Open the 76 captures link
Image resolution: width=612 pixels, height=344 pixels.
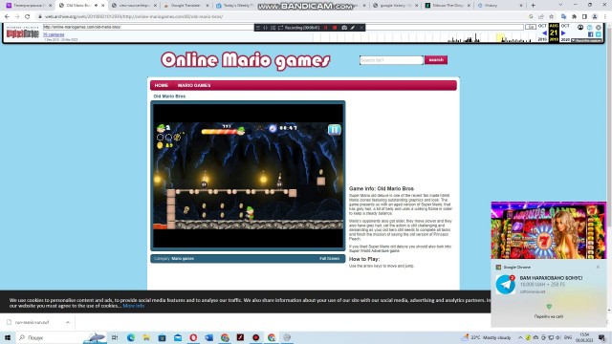pyautogui.click(x=54, y=34)
